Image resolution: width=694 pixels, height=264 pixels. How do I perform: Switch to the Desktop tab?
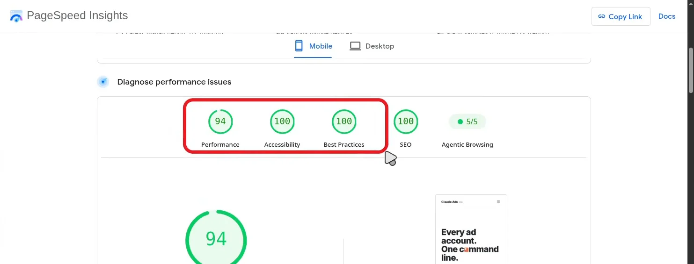click(372, 46)
